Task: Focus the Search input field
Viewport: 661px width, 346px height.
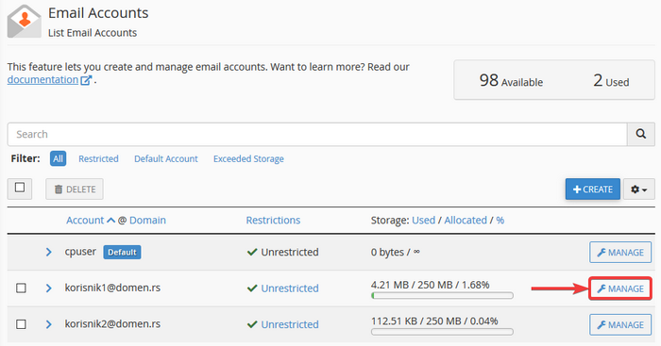Action: (x=317, y=134)
